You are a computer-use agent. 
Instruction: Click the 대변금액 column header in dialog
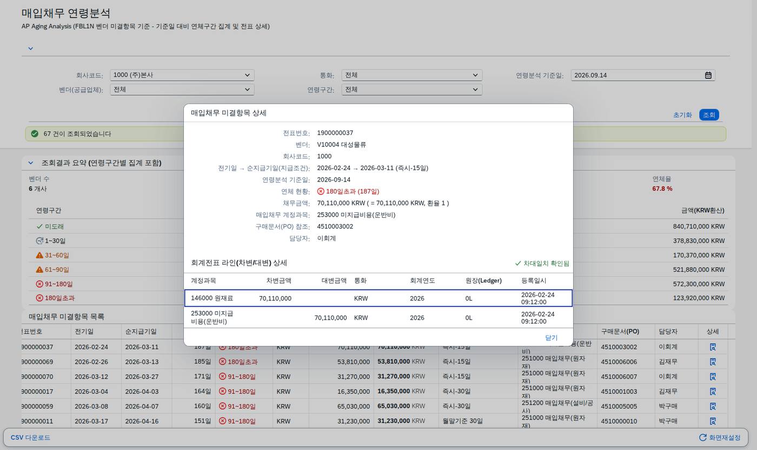[x=334, y=281]
